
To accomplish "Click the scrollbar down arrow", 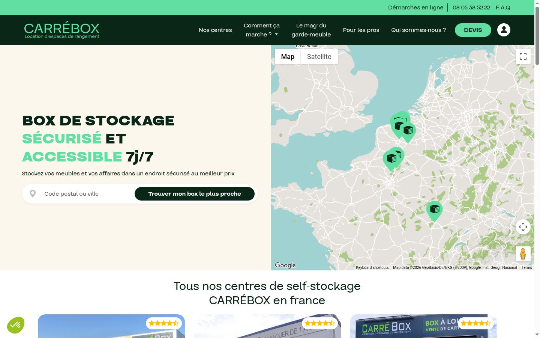I will pyautogui.click(x=537, y=334).
